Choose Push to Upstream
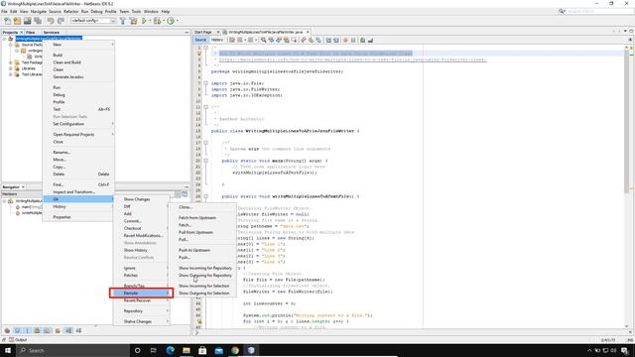635x357 pixels. coord(202,250)
